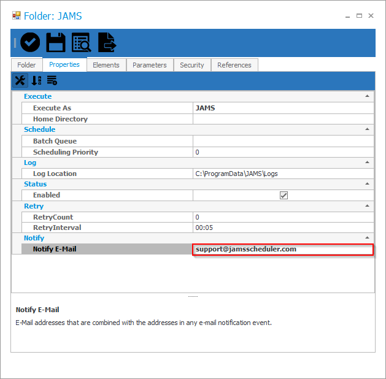Click the Home Directory value field
The width and height of the screenshot is (386, 379).
283,119
